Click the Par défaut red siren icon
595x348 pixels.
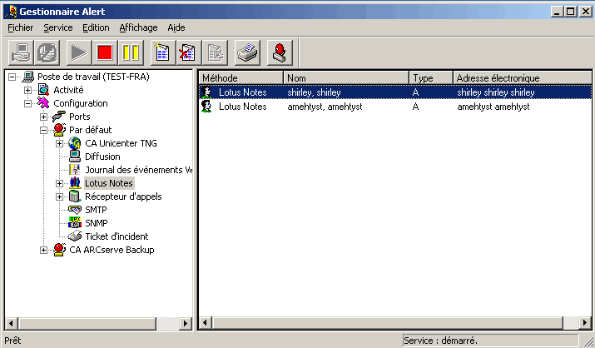(x=60, y=130)
